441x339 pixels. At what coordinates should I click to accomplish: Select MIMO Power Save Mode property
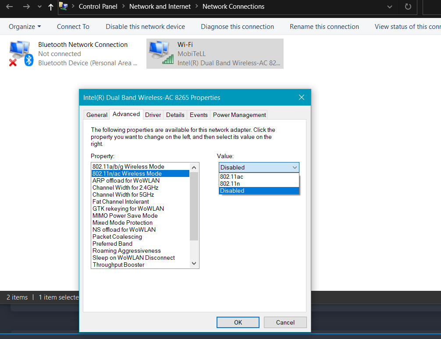pyautogui.click(x=140, y=215)
